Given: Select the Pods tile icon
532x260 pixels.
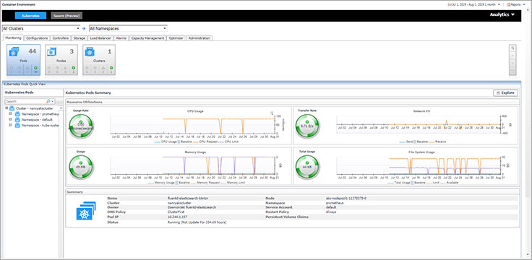Looking at the screenshot, I should click(x=14, y=52).
